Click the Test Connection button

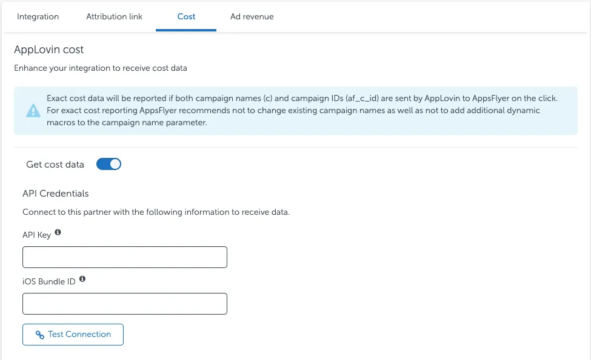point(73,335)
